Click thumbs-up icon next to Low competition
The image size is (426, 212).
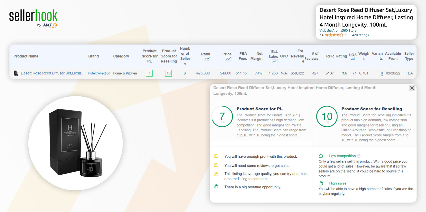[321, 156]
